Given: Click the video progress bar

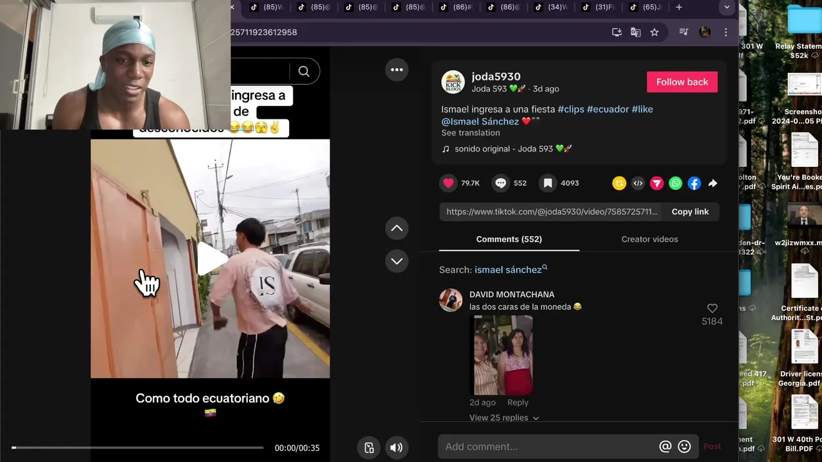Looking at the screenshot, I should click(137, 447).
